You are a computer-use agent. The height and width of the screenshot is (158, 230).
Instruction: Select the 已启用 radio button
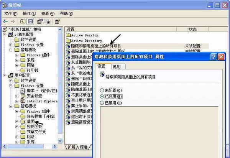tap(102, 96)
